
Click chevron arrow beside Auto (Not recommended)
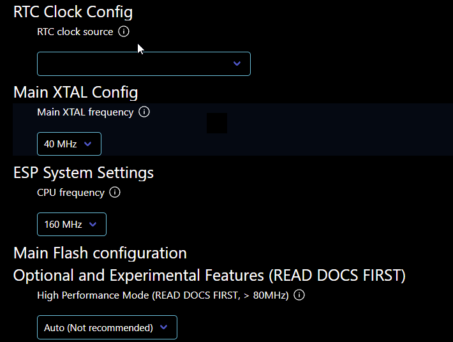163,327
